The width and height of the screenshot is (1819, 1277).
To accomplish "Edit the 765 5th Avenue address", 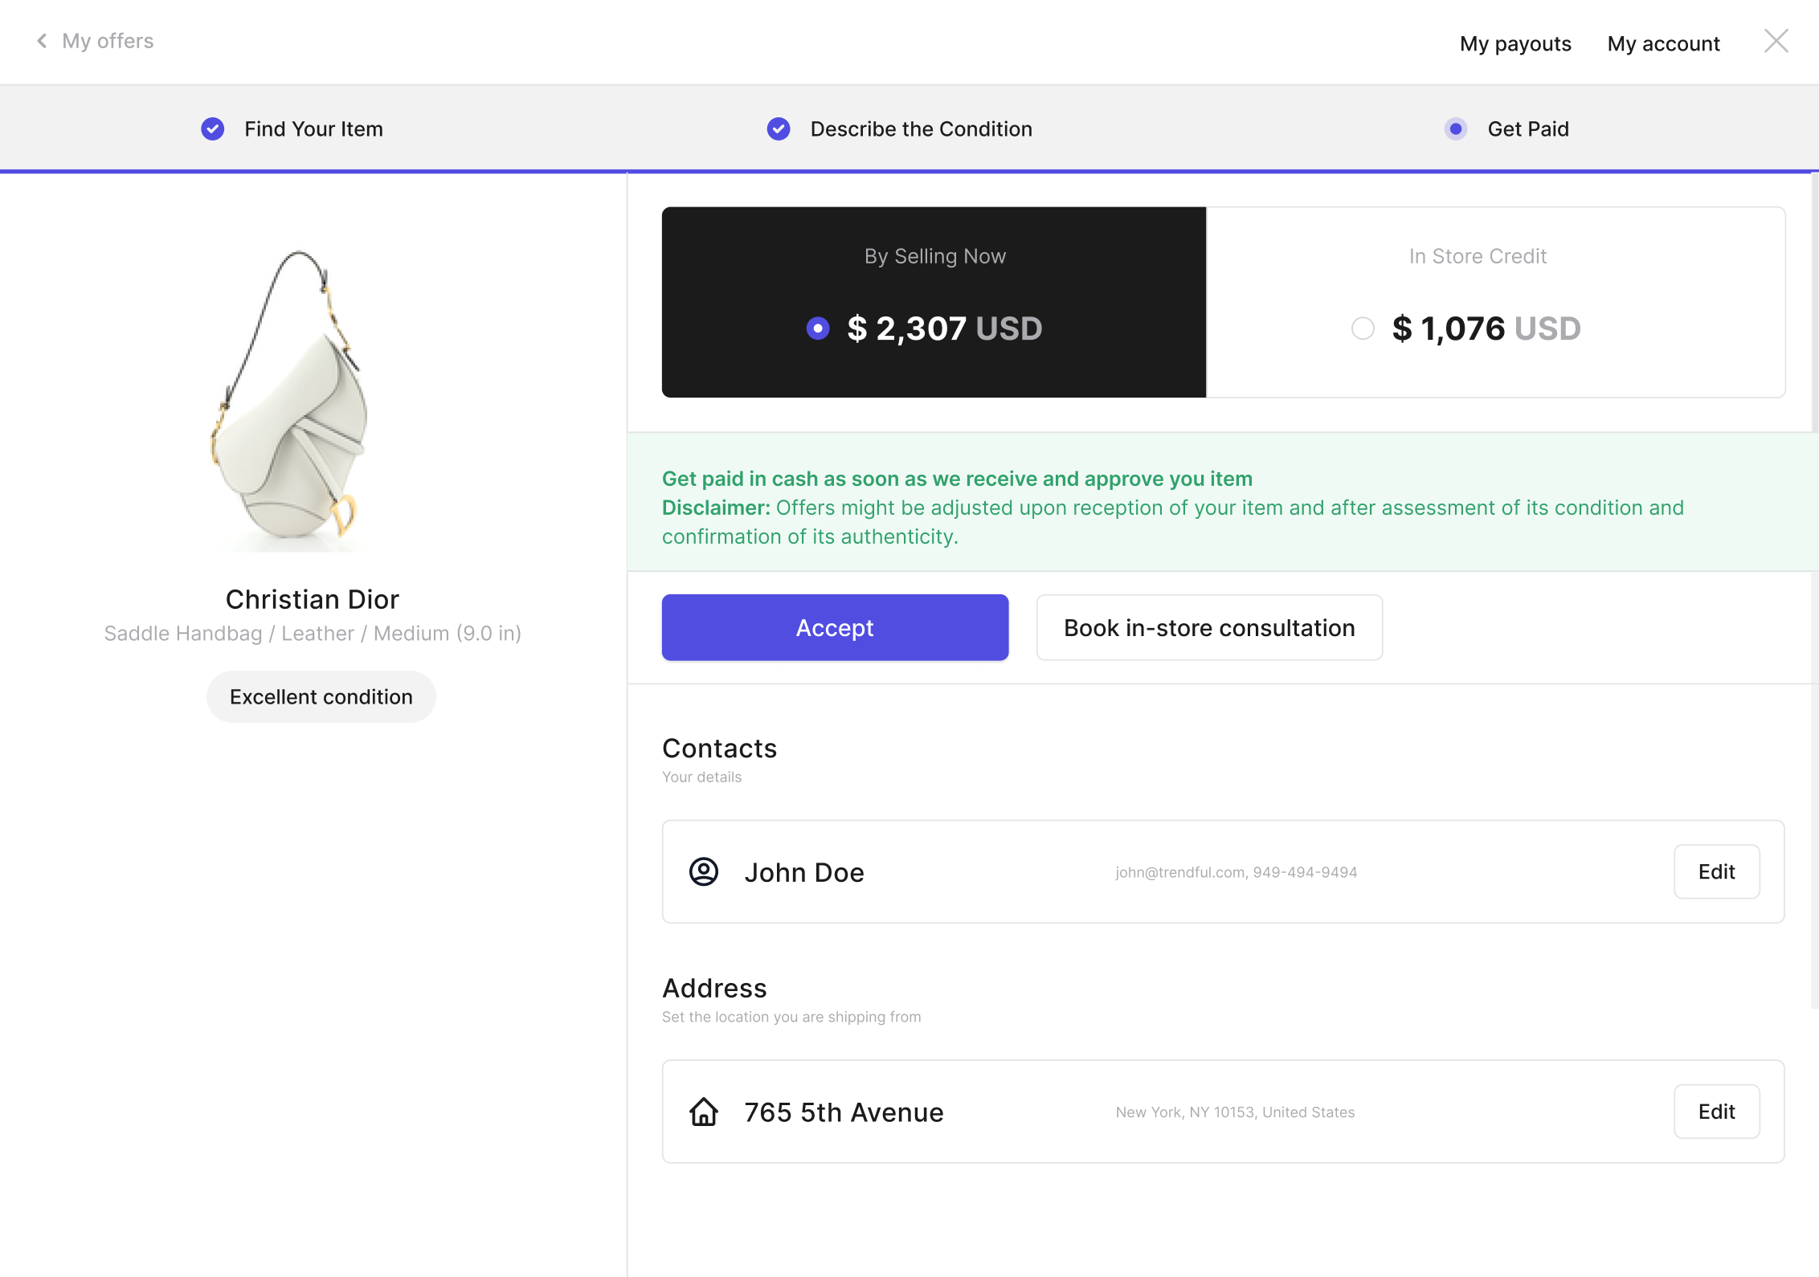I will tap(1716, 1112).
